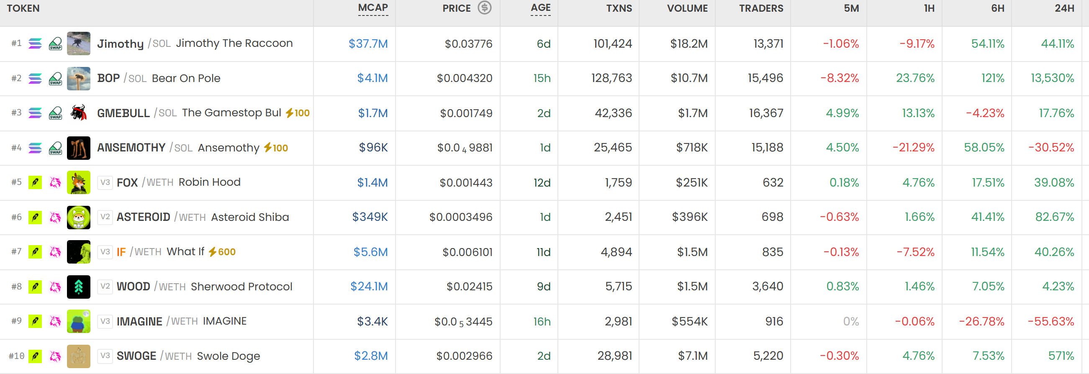Click the Solana chain icon in BOP row

point(35,79)
